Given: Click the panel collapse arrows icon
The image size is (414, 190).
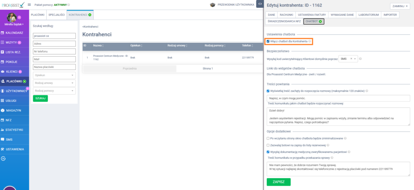Looking at the screenshot, I should coord(259,5).
